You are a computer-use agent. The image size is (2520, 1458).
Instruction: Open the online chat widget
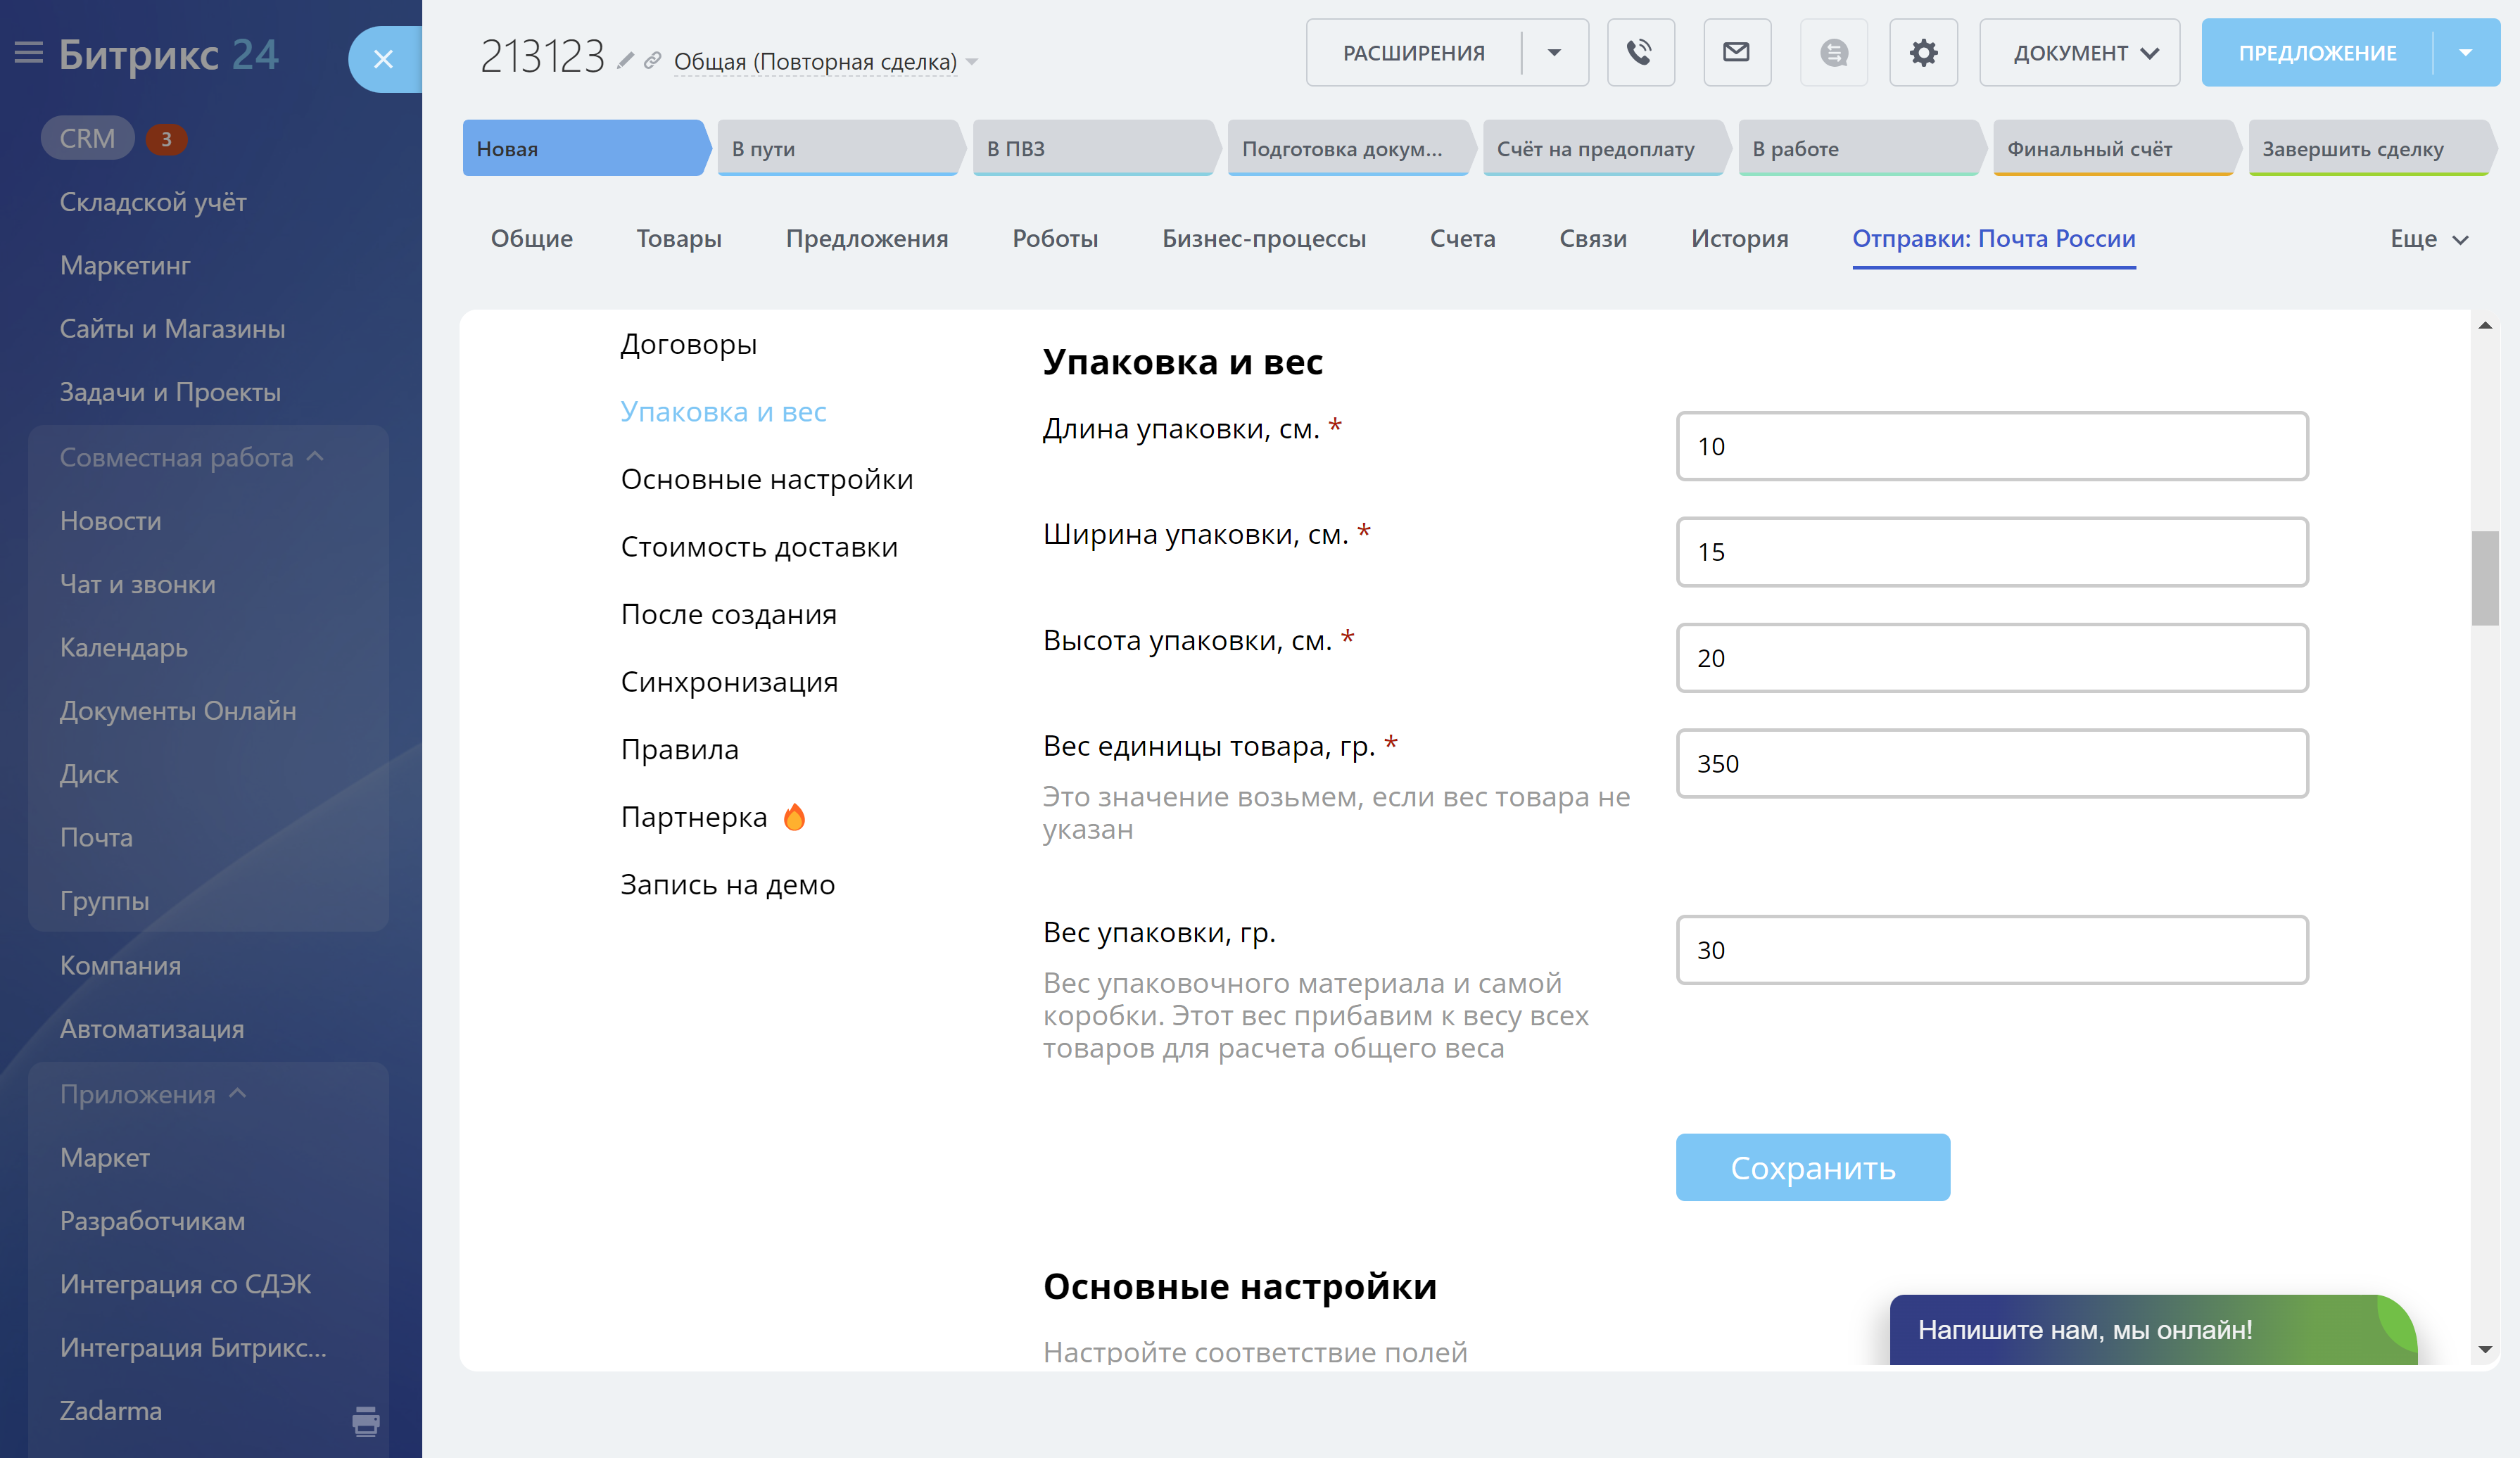click(2153, 1329)
